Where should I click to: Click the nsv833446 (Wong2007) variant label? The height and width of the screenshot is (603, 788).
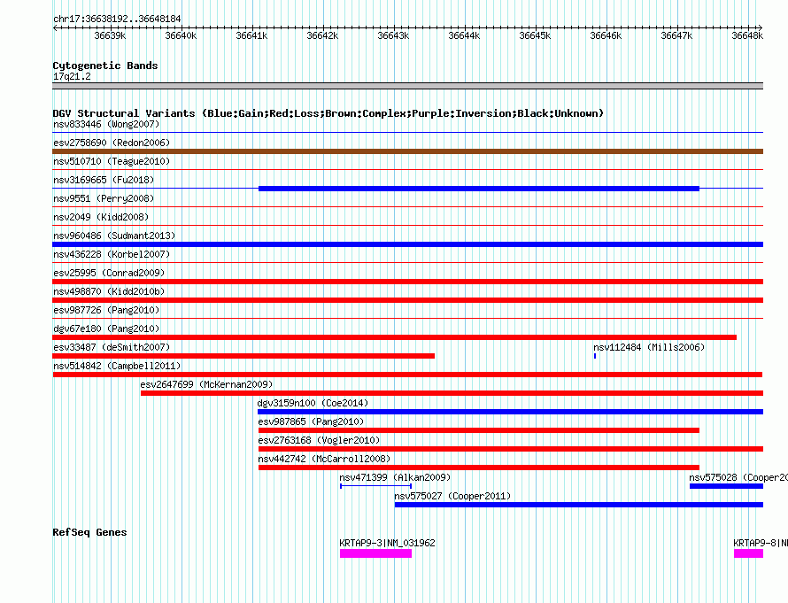coord(106,124)
